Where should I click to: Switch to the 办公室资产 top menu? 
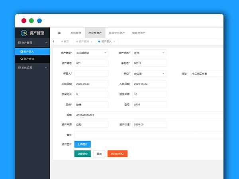(95, 33)
